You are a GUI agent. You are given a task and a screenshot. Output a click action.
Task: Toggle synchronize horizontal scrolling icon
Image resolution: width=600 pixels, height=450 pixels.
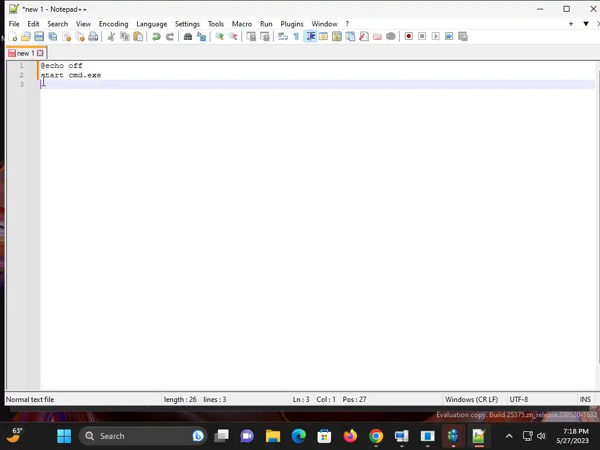pyautogui.click(x=265, y=37)
